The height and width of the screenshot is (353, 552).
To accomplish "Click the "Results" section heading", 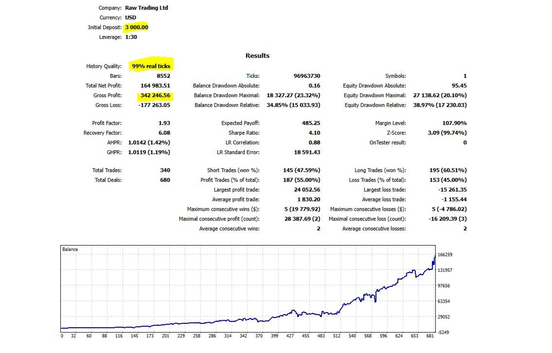I will 257,55.
